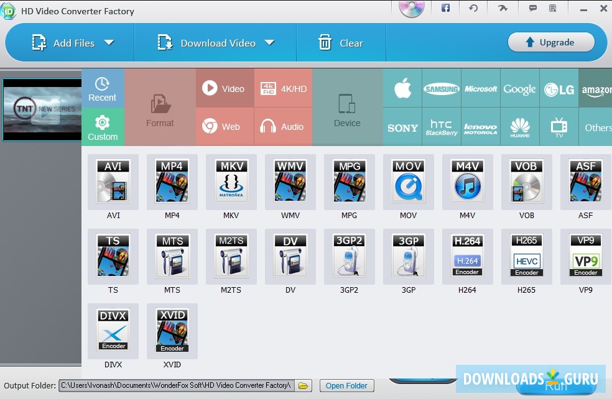Select the 3GP2 mobile format
The image size is (612, 399).
tap(349, 255)
